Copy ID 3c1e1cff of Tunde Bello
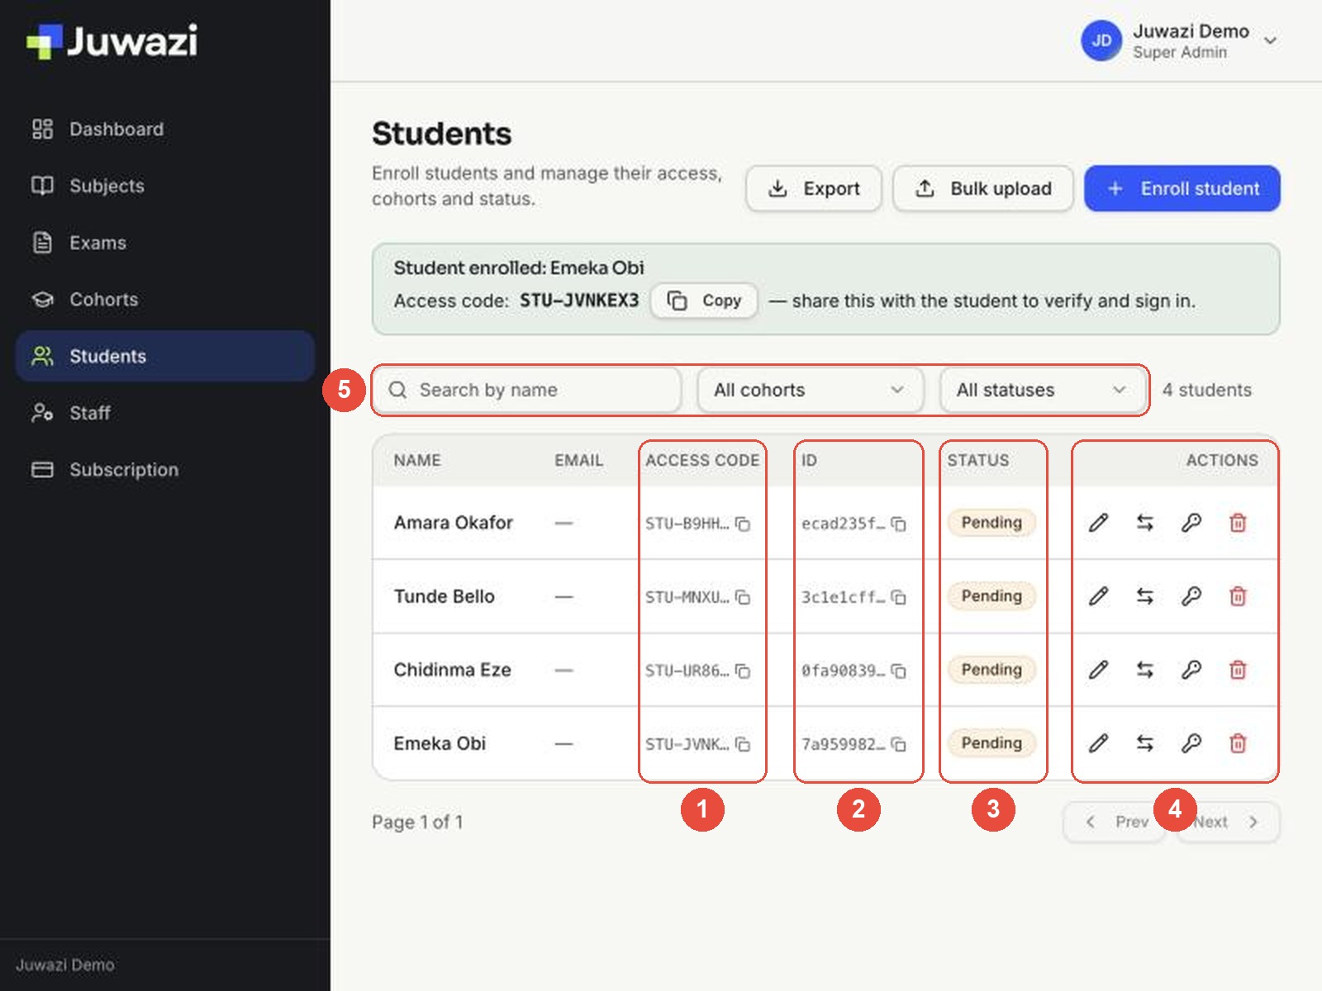1322x991 pixels. 899,597
